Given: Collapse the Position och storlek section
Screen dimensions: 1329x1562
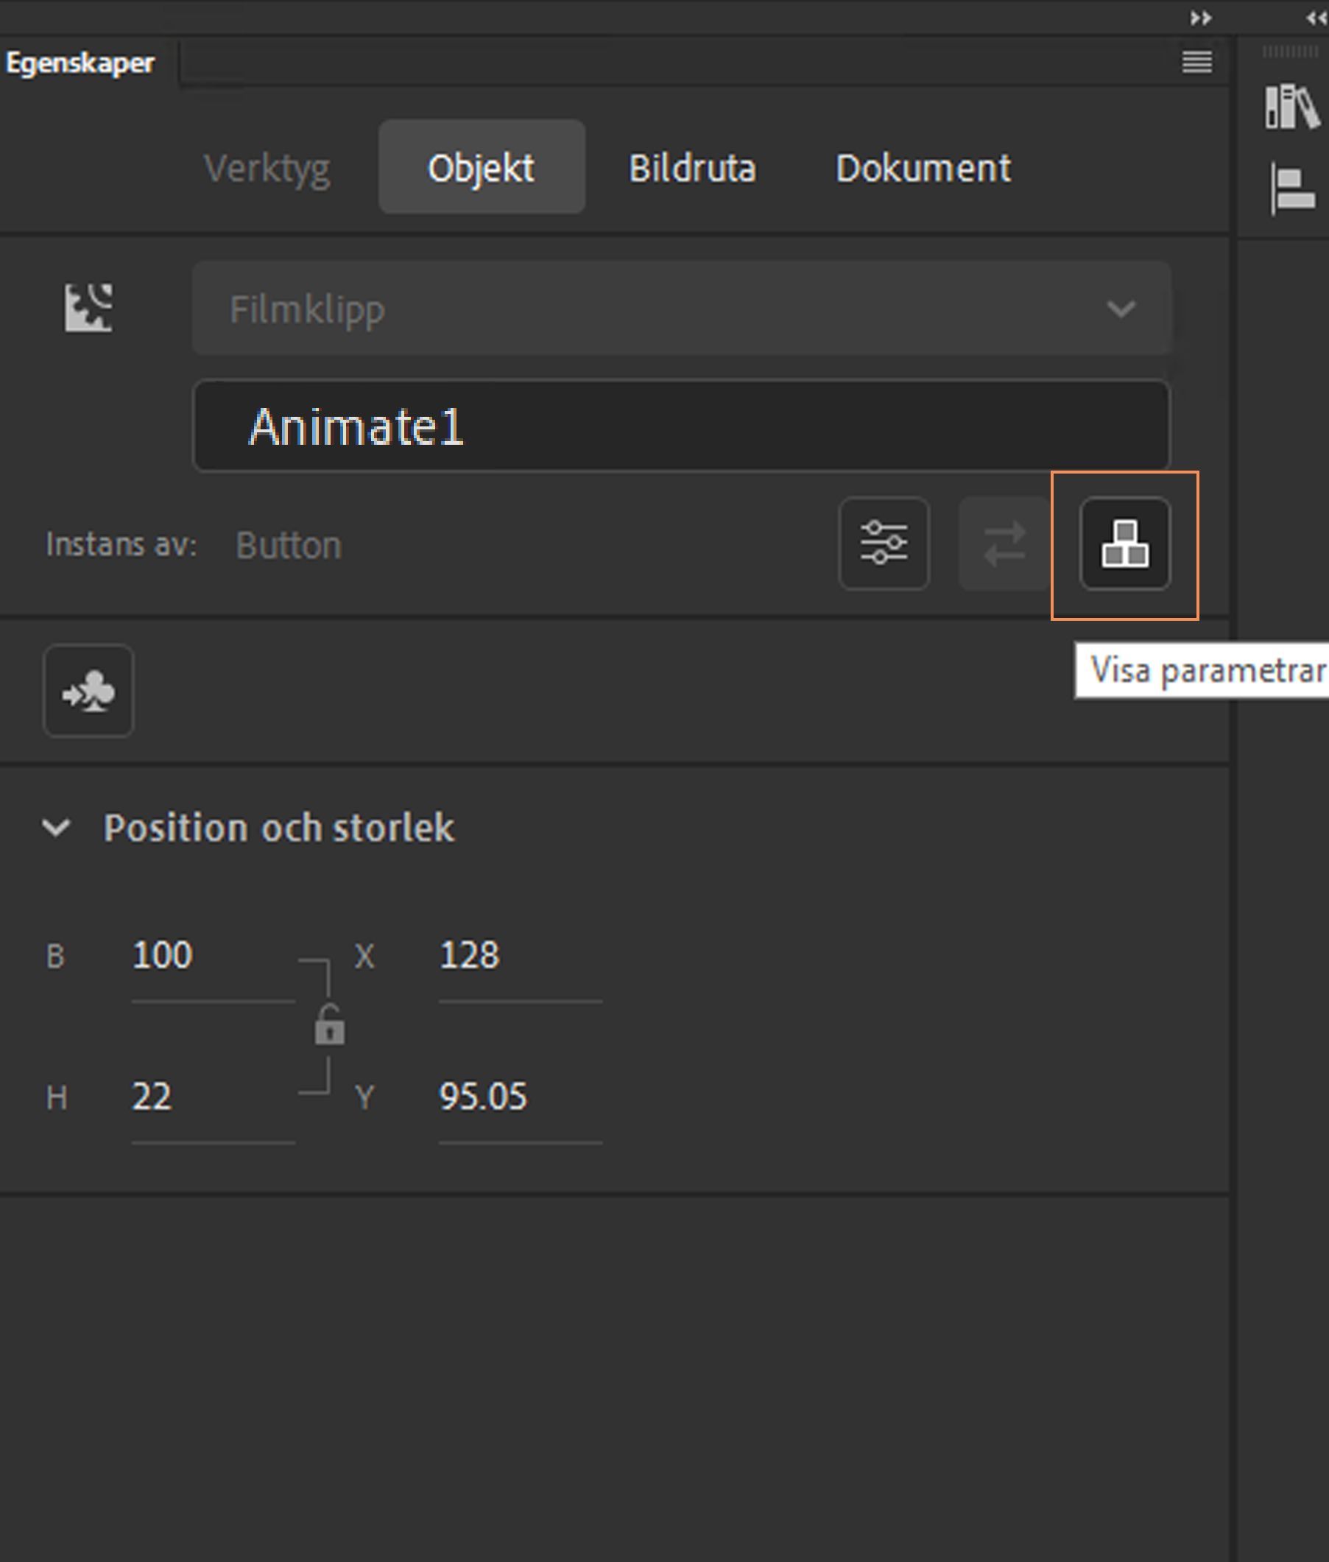Looking at the screenshot, I should (57, 827).
